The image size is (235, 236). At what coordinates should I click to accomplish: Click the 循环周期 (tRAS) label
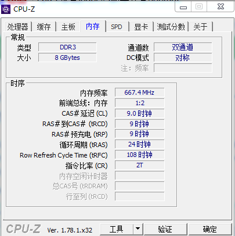coord(84,145)
